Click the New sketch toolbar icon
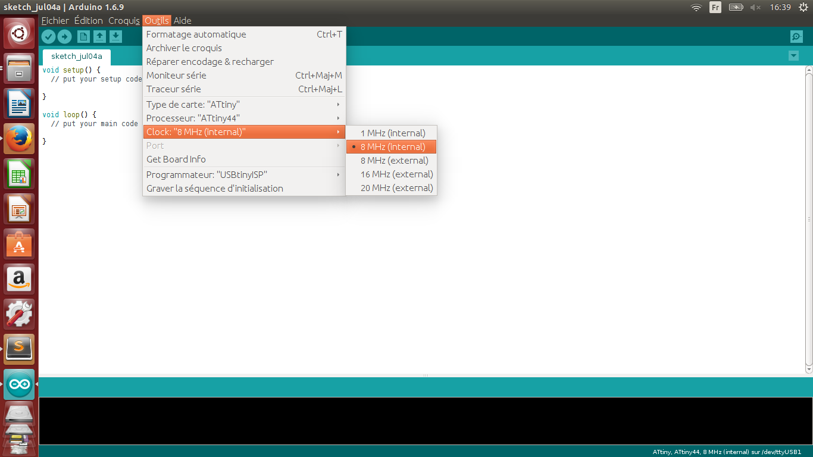Image resolution: width=813 pixels, height=457 pixels. [x=84, y=37]
